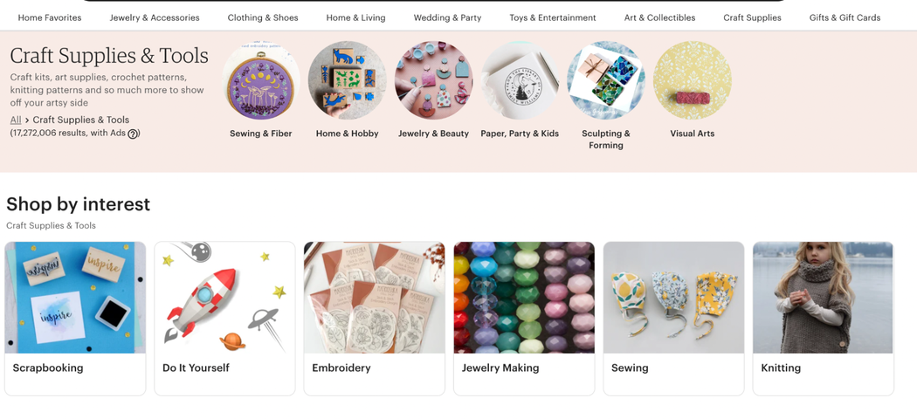Select the Home & Hobby category image

coord(348,80)
